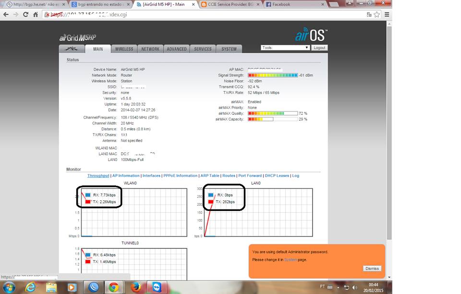Click the volume icon in system tray
The width and height of the screenshot is (461, 294).
click(355, 287)
